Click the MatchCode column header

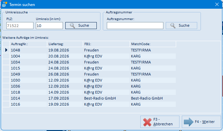pyautogui.click(x=153, y=44)
